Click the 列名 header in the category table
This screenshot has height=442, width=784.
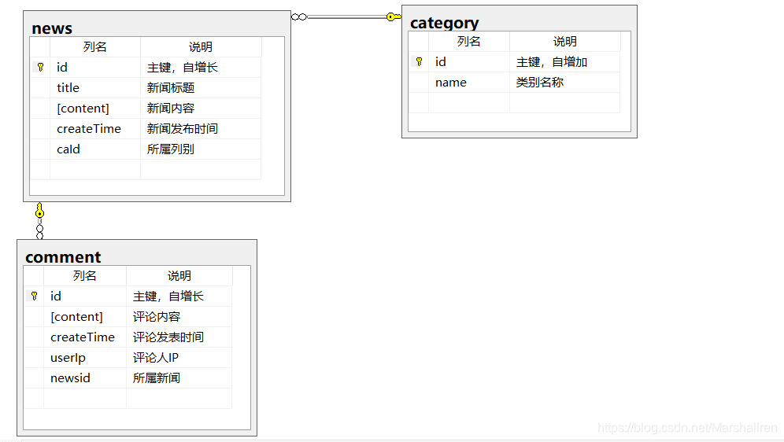pyautogui.click(x=468, y=42)
